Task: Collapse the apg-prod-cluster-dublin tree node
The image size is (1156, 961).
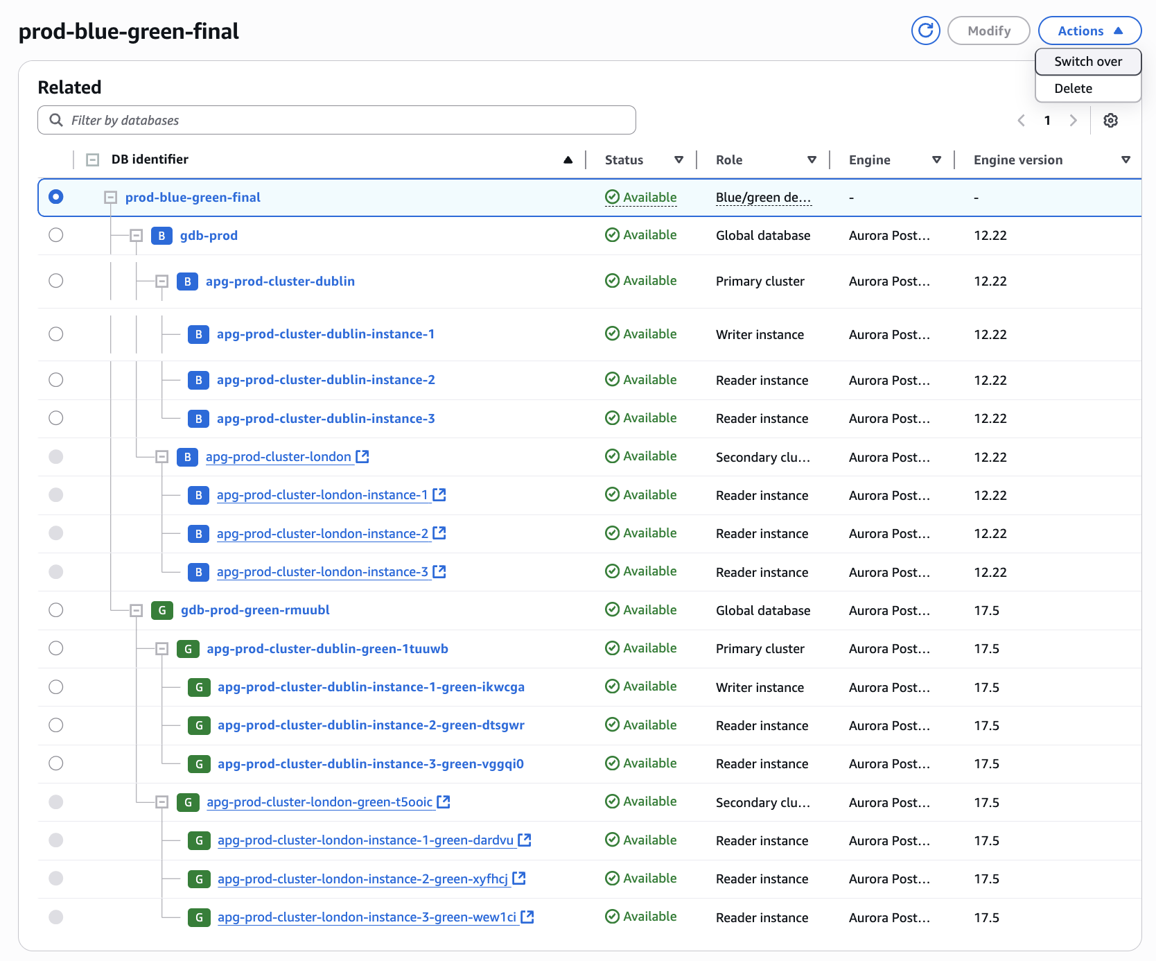Action: (162, 282)
